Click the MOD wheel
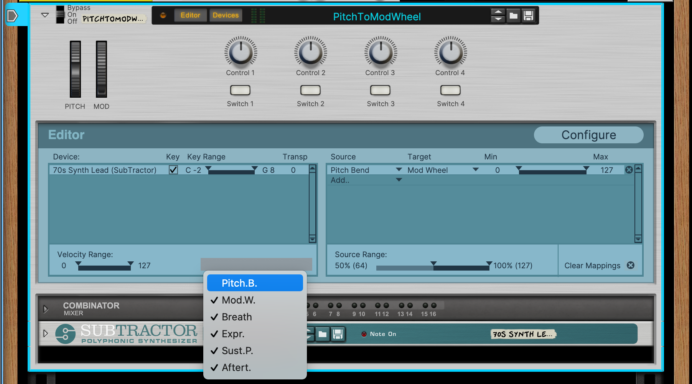Viewport: 692px width, 384px height. tap(101, 69)
